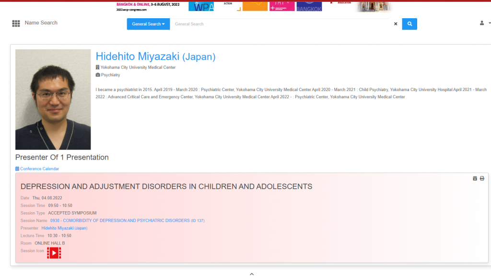Open the user account icon
The height and width of the screenshot is (276, 491).
[482, 23]
